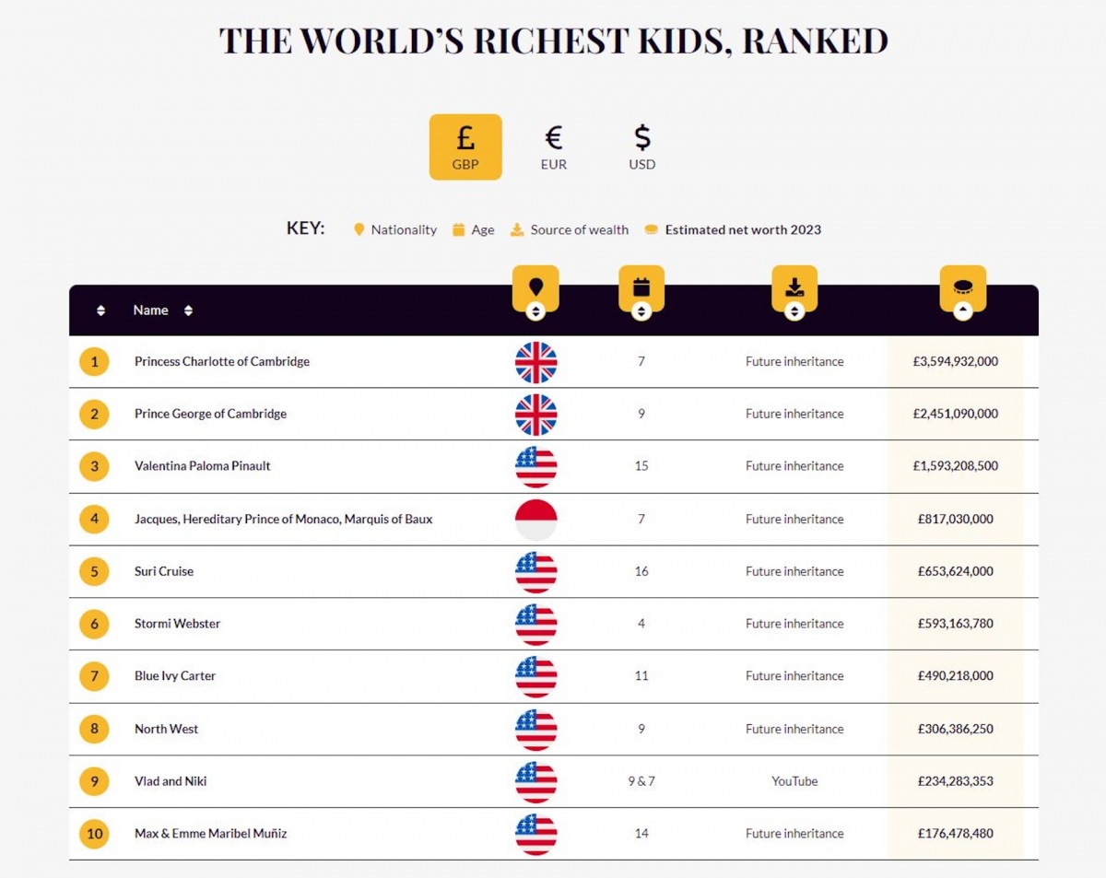This screenshot has height=878, width=1106.
Task: Select Estimated net worth 2023 key label
Action: 742,230
